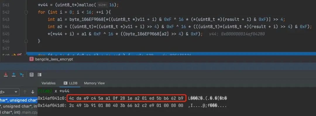Select the highlighted stack frame row

point(19,100)
